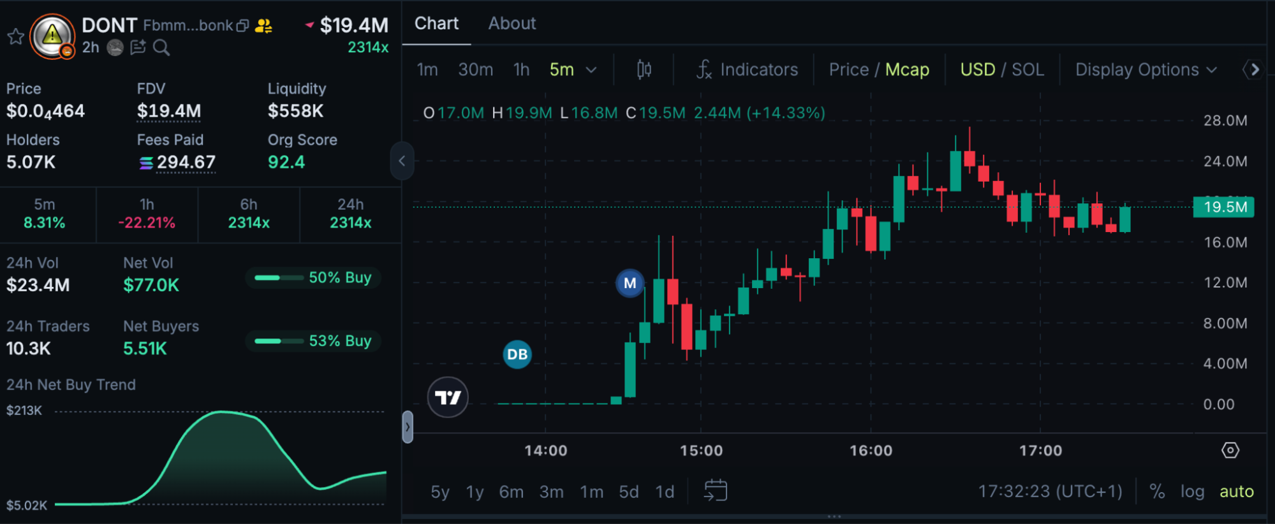Viewport: 1275px width, 524px height.
Task: Click the yellow holders swap icon
Action: pos(263,26)
